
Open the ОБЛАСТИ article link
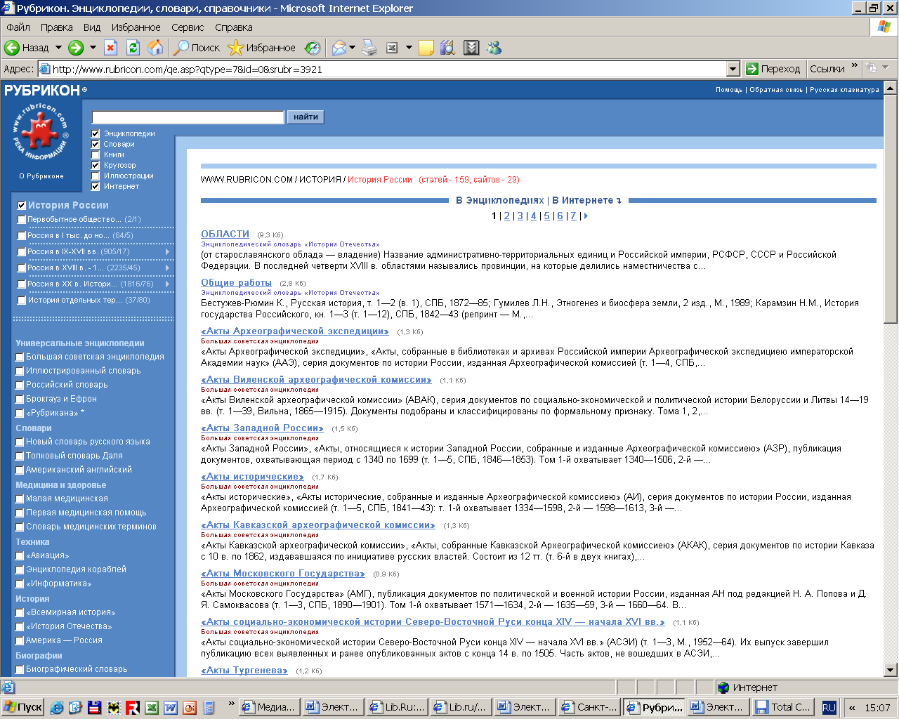tap(225, 234)
